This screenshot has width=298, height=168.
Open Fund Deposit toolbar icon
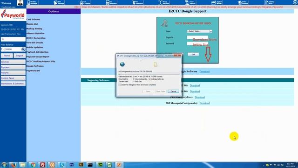(190, 3)
